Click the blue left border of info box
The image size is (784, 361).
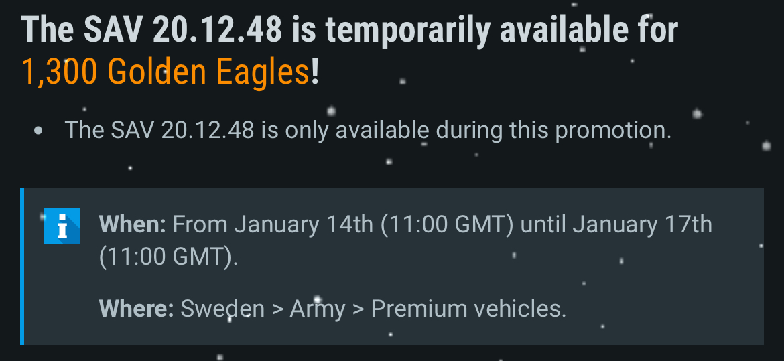click(x=22, y=267)
